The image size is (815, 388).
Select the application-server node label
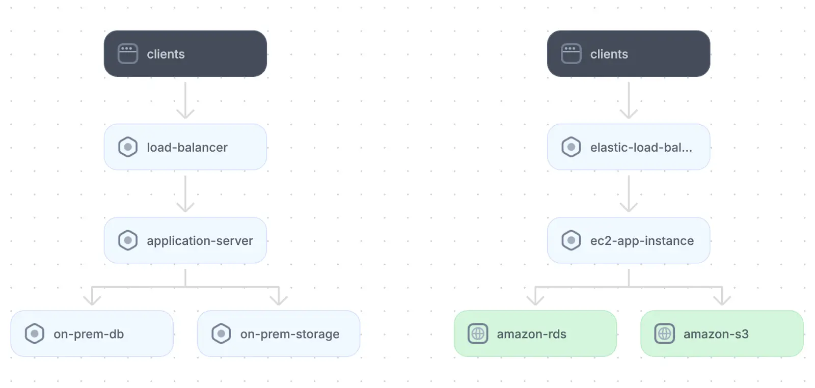200,240
